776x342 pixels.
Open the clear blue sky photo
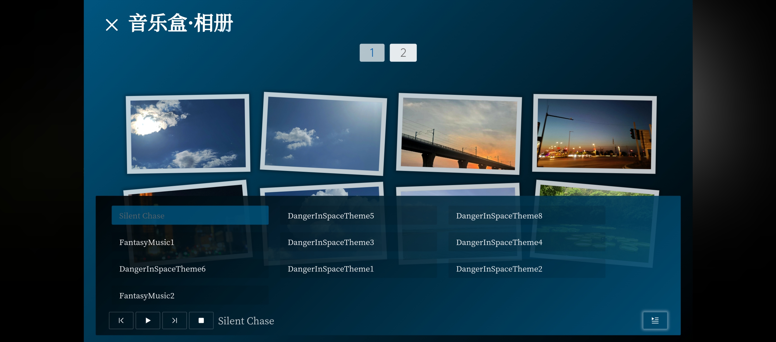[x=323, y=134]
